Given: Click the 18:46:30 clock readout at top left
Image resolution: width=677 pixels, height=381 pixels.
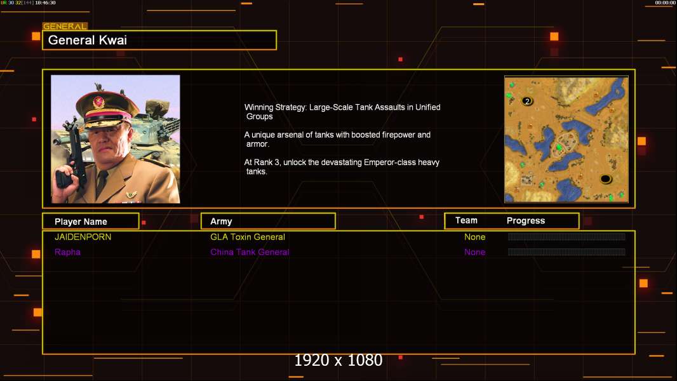Looking at the screenshot, I should pos(45,3).
